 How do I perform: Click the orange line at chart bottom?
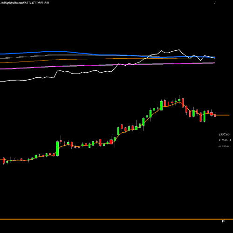[116, 219]
